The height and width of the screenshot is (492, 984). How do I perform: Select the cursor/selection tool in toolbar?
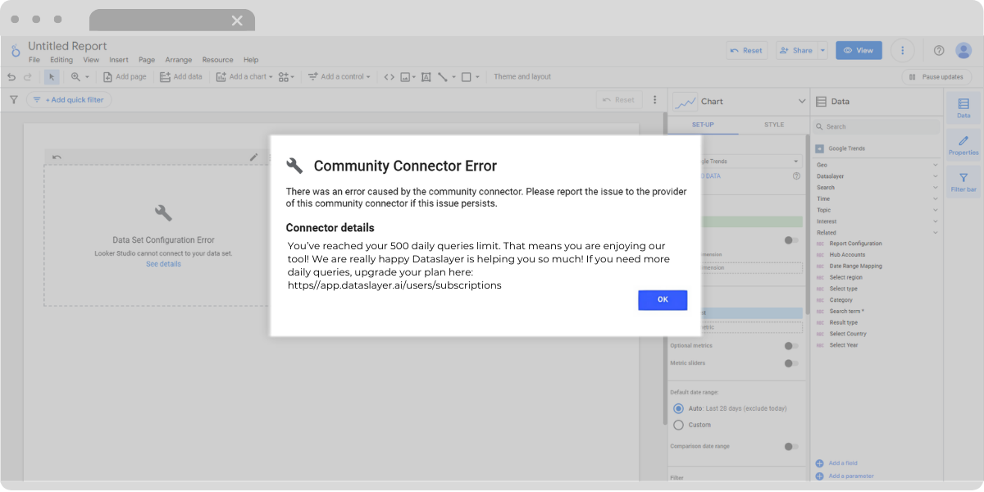(x=51, y=76)
